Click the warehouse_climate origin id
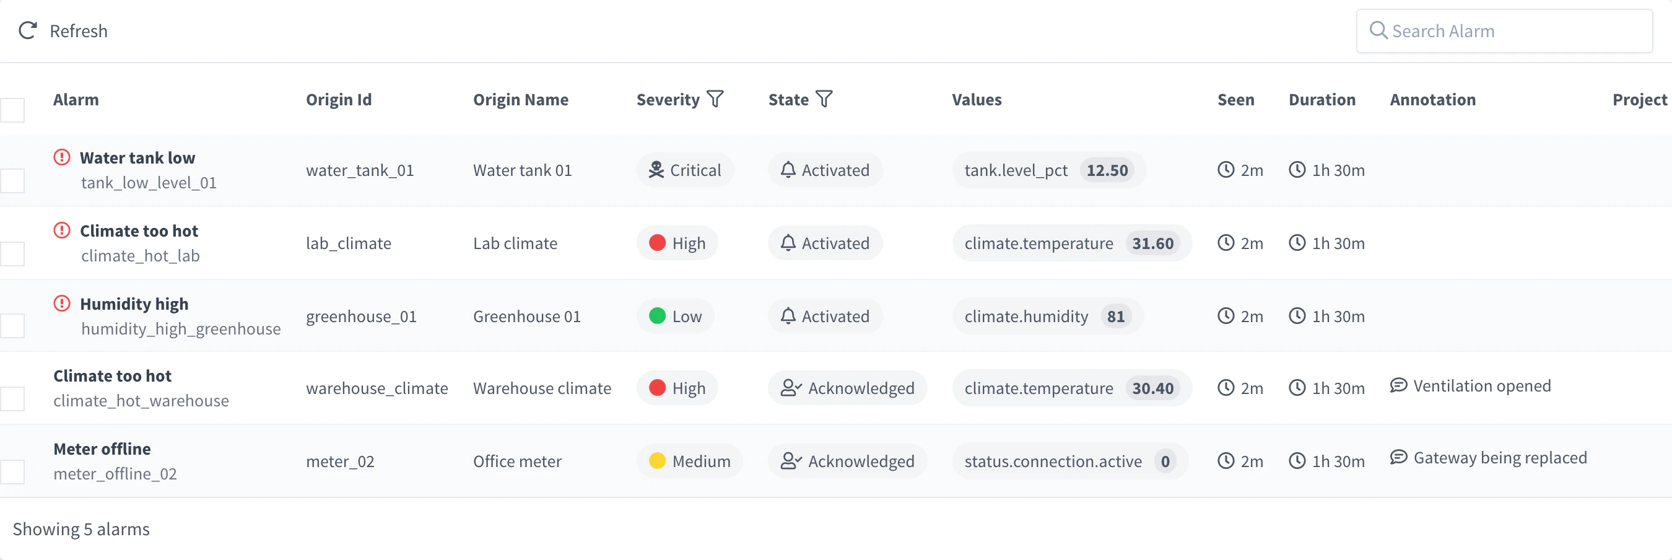The height and width of the screenshot is (560, 1672). coord(377,388)
